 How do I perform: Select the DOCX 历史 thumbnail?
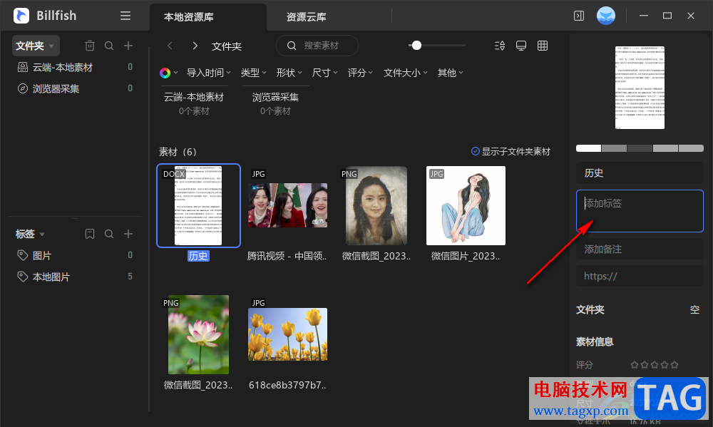pyautogui.click(x=198, y=205)
